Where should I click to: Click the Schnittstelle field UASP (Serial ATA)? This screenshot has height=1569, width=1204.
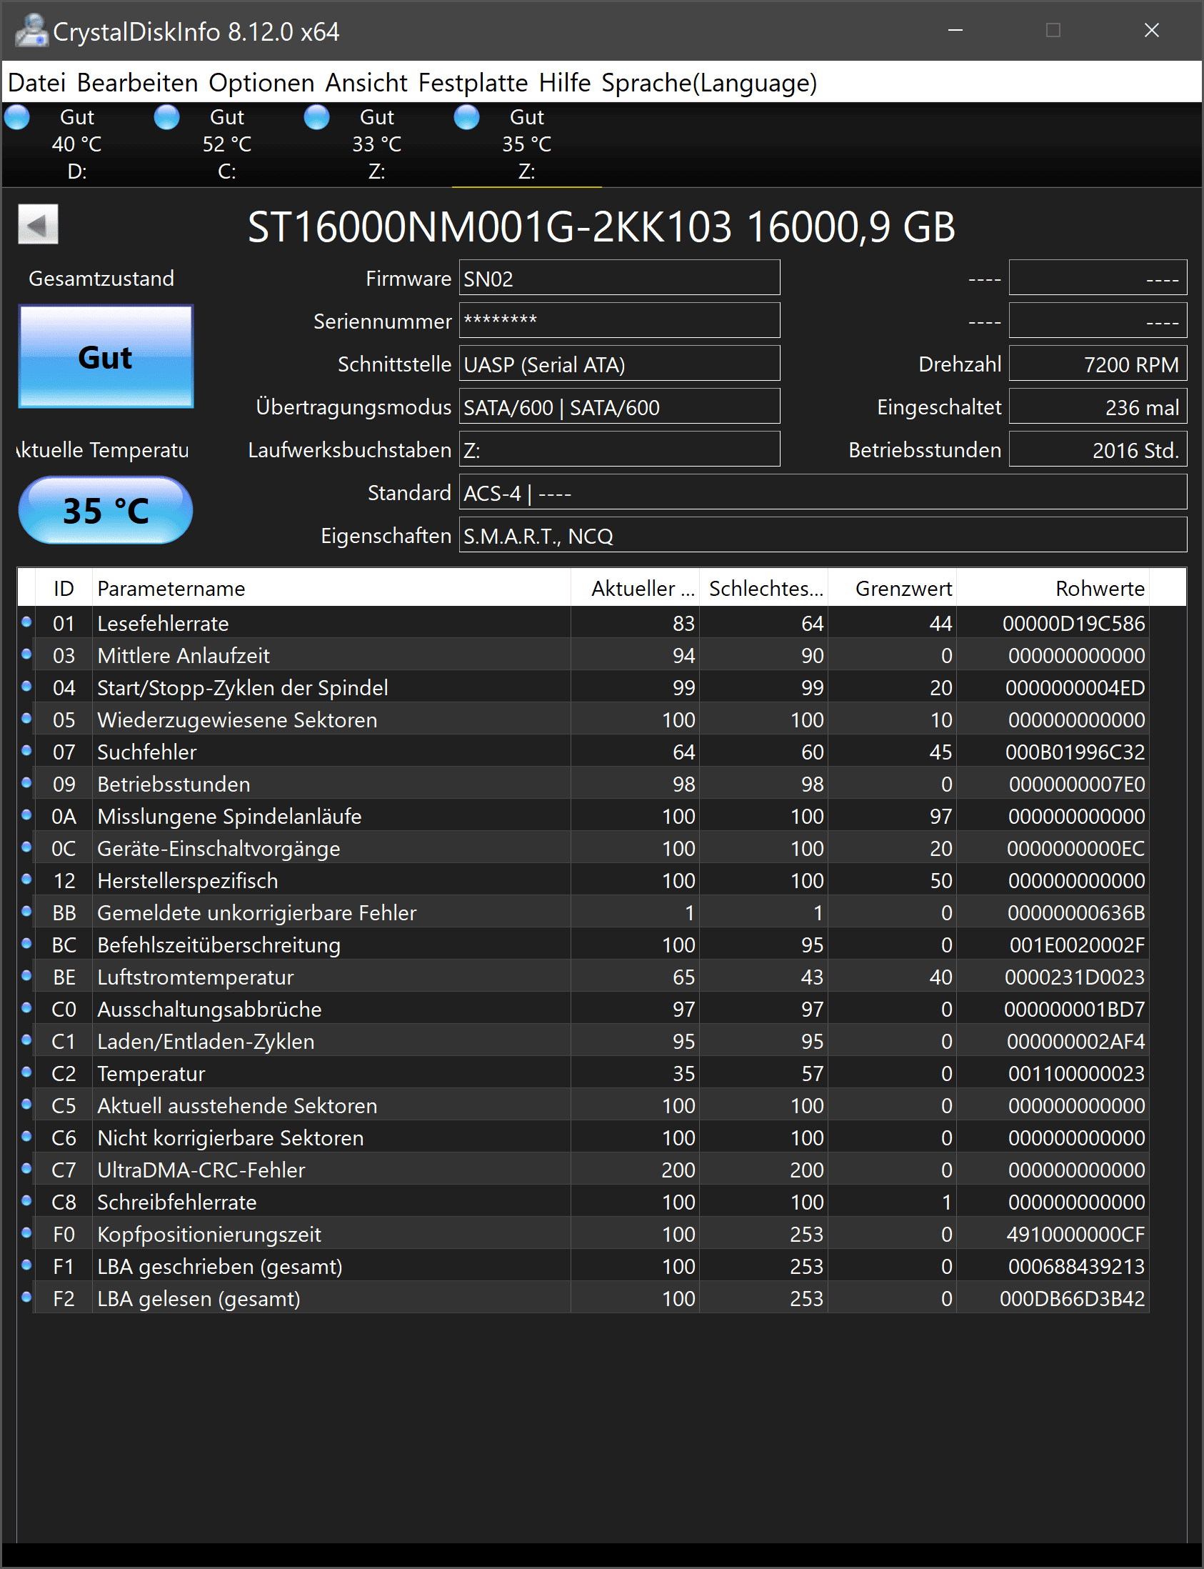click(619, 364)
